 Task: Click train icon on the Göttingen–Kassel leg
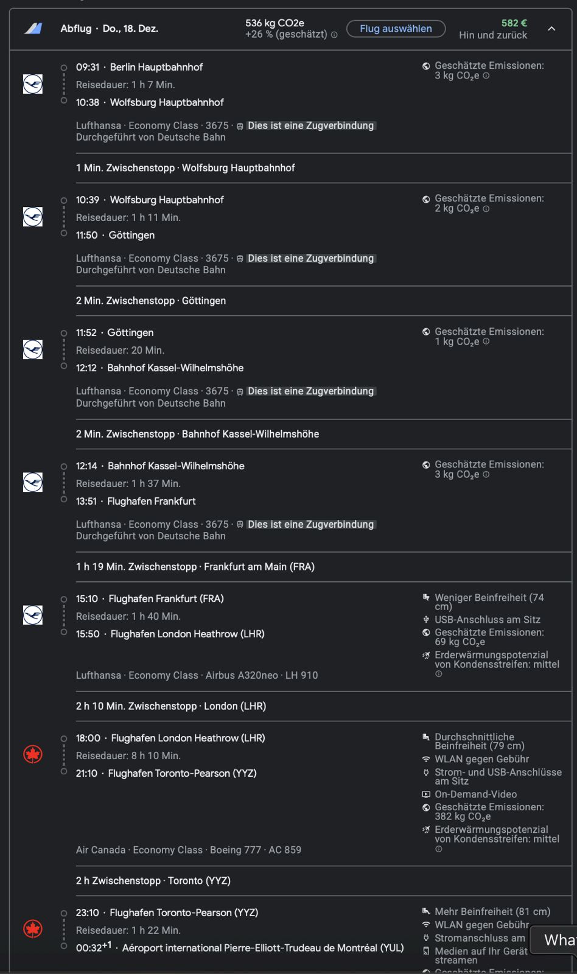coord(240,391)
